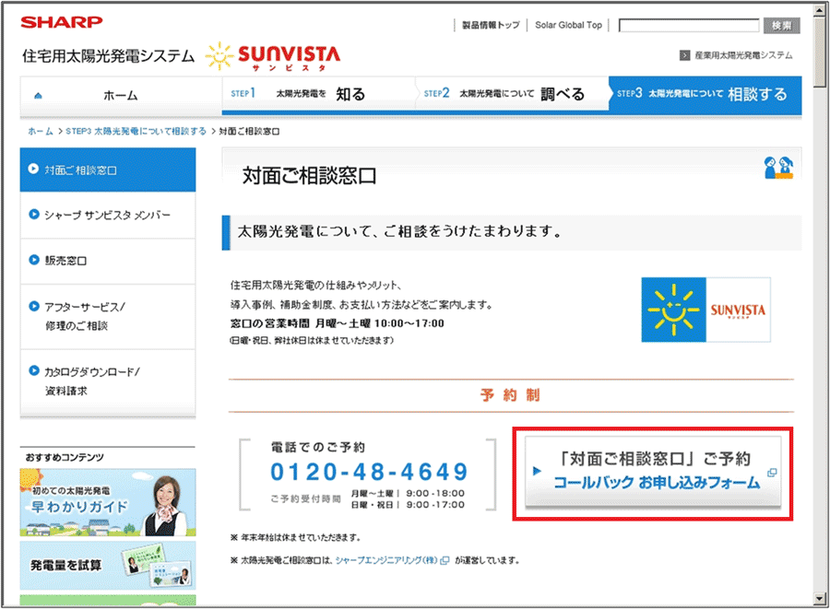Click into the search input field
This screenshot has height=609, width=830.
click(x=689, y=26)
